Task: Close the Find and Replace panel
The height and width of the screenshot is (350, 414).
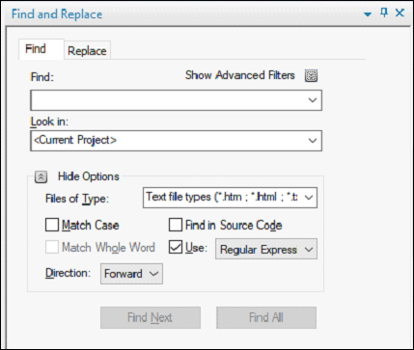Action: click(x=400, y=13)
